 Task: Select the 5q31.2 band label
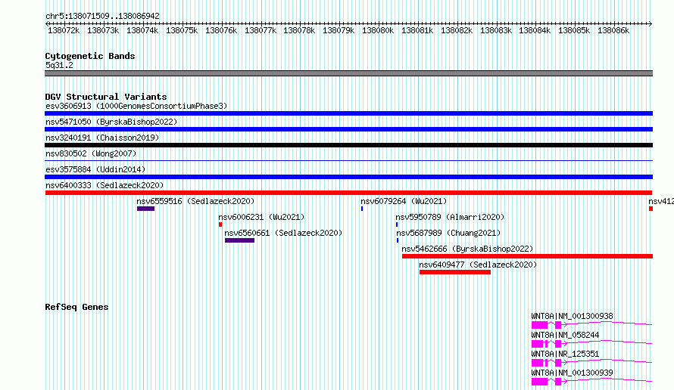click(59, 65)
